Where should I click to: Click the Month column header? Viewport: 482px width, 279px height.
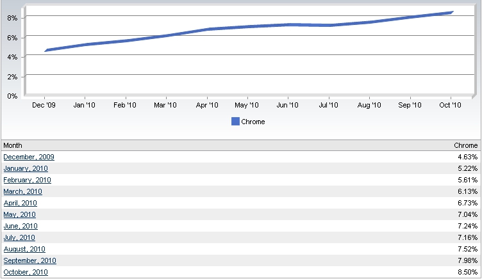(x=13, y=145)
